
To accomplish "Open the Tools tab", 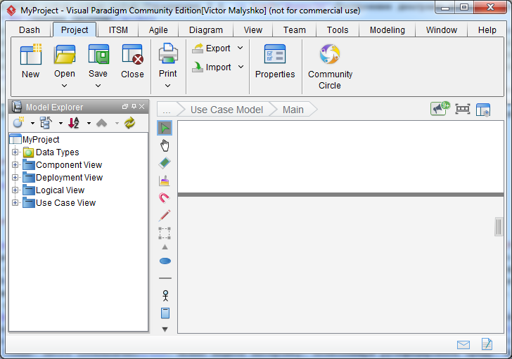I will (x=338, y=30).
